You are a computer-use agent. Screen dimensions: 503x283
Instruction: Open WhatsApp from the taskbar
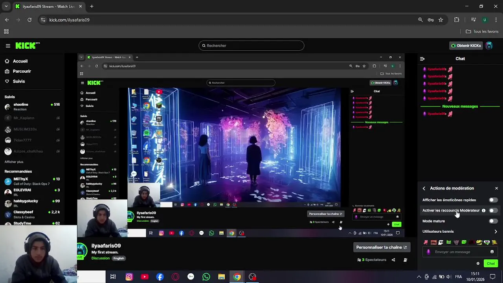[x=206, y=277]
